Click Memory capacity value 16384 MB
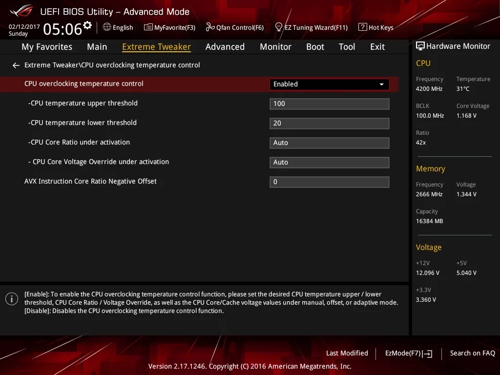The width and height of the screenshot is (500, 375). point(429,221)
